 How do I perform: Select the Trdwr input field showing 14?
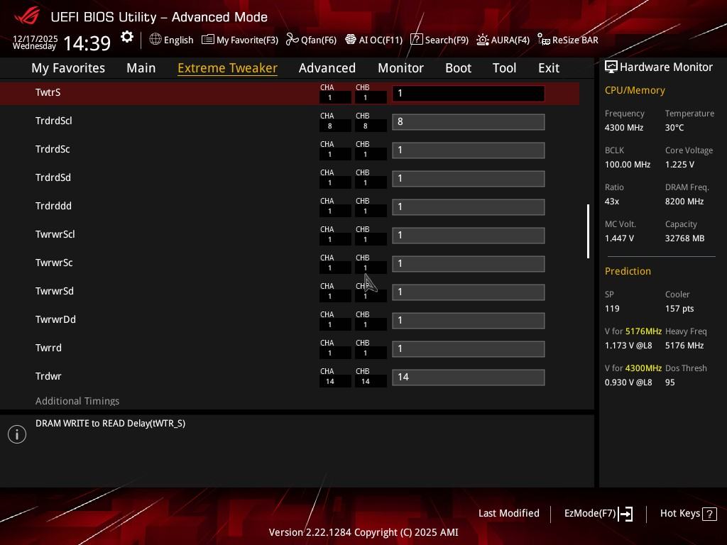click(x=469, y=378)
